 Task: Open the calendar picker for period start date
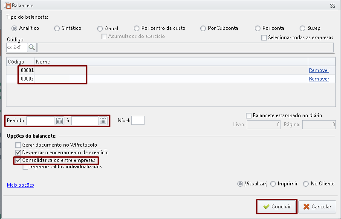pos(59,121)
